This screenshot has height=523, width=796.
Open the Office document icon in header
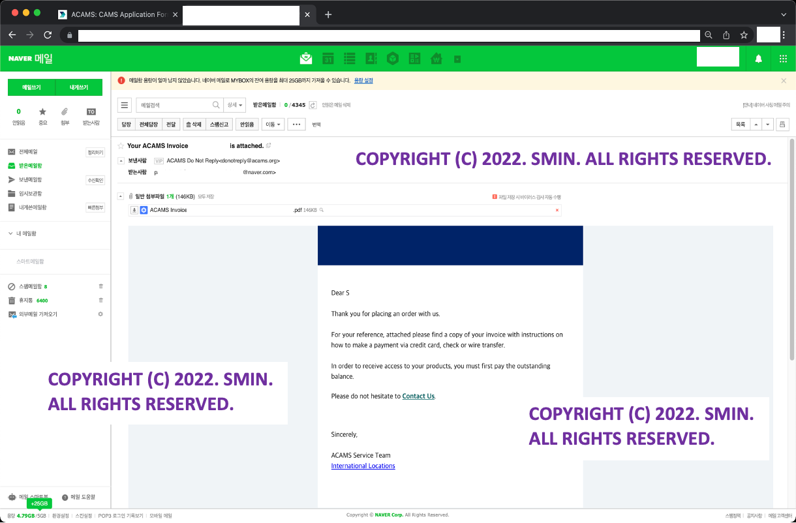click(414, 59)
